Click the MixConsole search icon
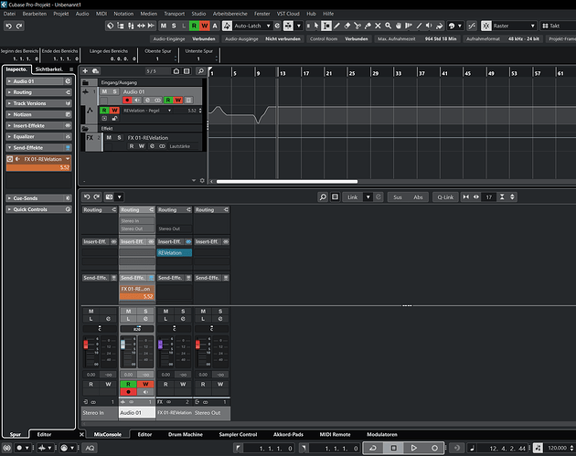576x456 pixels. pos(323,196)
